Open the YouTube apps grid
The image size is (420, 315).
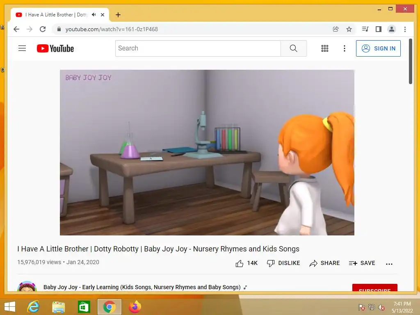pyautogui.click(x=325, y=48)
